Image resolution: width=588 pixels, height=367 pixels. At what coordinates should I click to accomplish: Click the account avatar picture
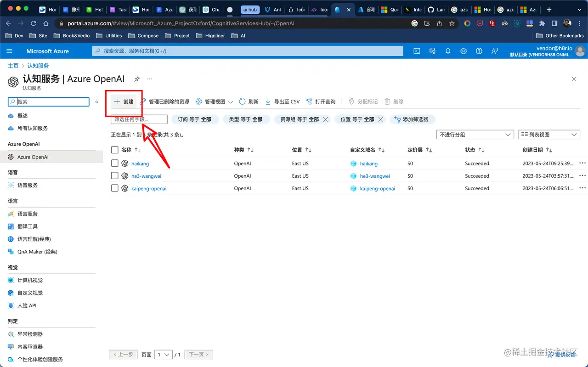[580, 51]
